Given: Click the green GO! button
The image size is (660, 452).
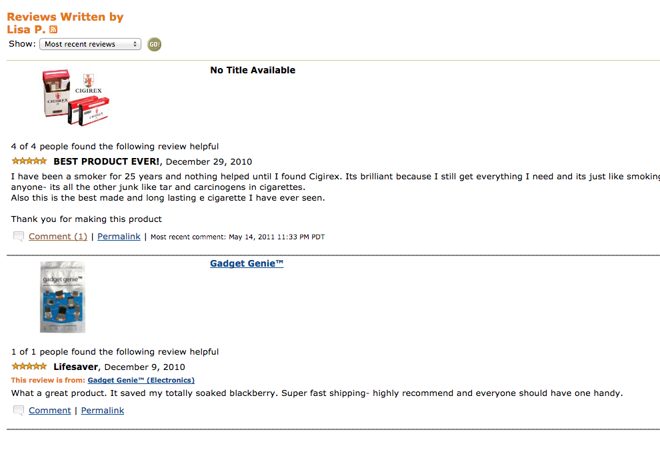Looking at the screenshot, I should tap(154, 44).
